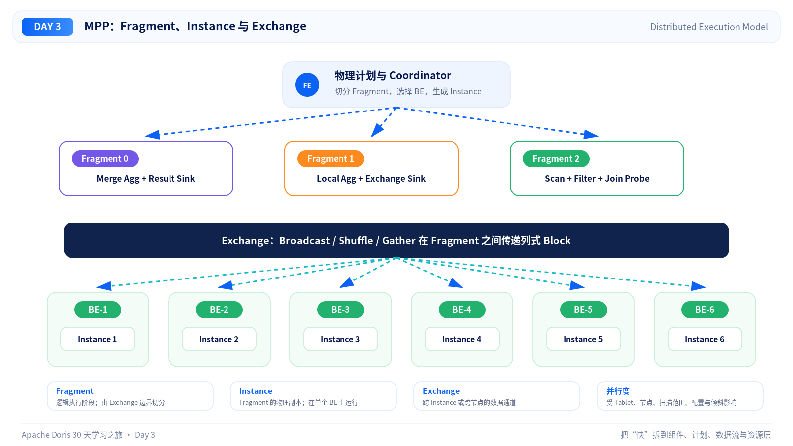Image resolution: width=793 pixels, height=446 pixels.
Task: Click the 'Fragment' glossary card title
Action: tap(74, 391)
